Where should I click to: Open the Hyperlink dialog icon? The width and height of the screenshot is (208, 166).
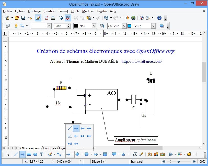(x=133, y=18)
